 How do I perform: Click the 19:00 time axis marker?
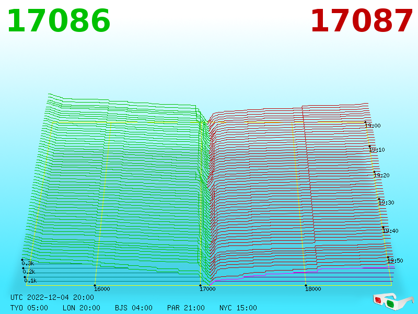(x=373, y=126)
